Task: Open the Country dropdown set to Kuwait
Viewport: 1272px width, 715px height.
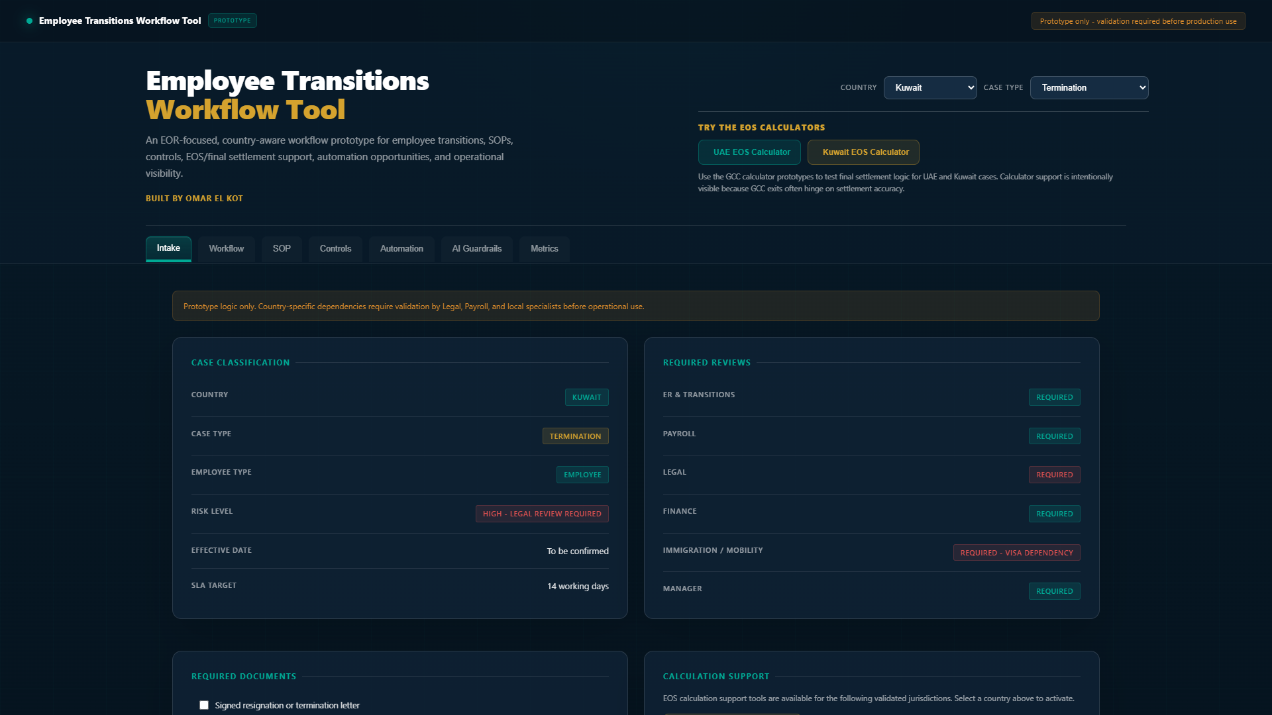Action: point(929,87)
